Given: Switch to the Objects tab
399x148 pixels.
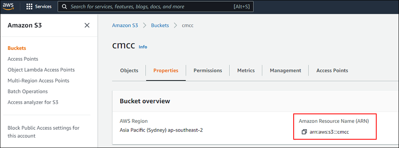Looking at the screenshot, I should [129, 71].
